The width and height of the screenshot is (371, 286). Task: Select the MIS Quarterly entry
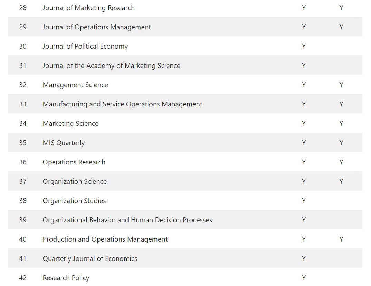coord(64,143)
